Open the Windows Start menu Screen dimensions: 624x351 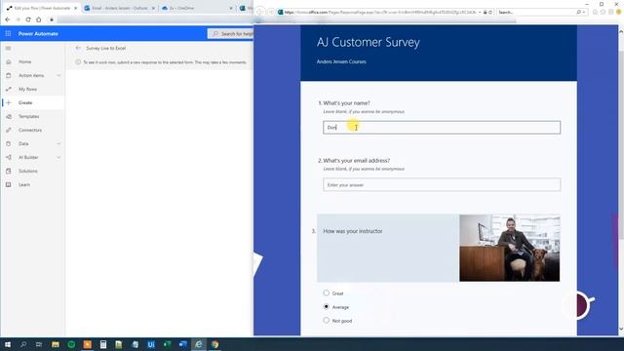pyautogui.click(x=8, y=344)
